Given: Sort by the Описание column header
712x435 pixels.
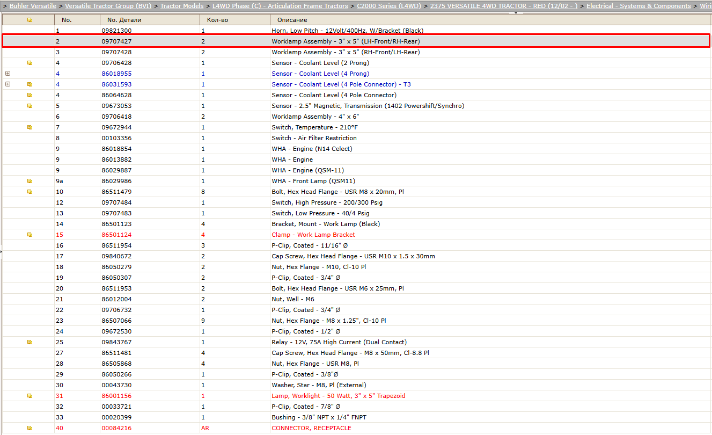Looking at the screenshot, I should click(x=292, y=20).
